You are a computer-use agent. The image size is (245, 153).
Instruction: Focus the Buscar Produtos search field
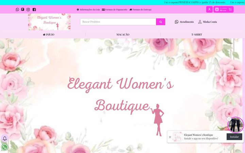pos(118,22)
